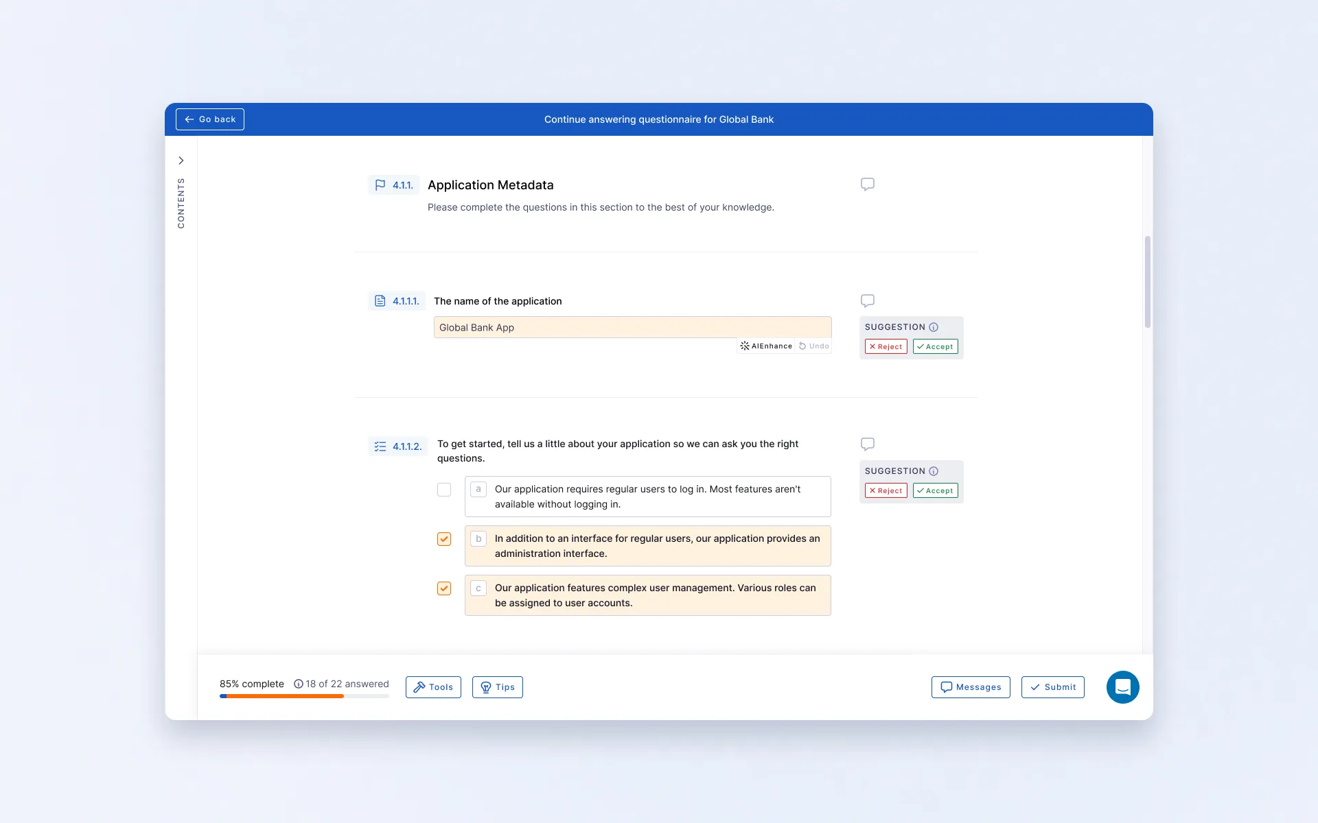Open comments for question 4.1.1.1
This screenshot has height=823, width=1318.
868,301
